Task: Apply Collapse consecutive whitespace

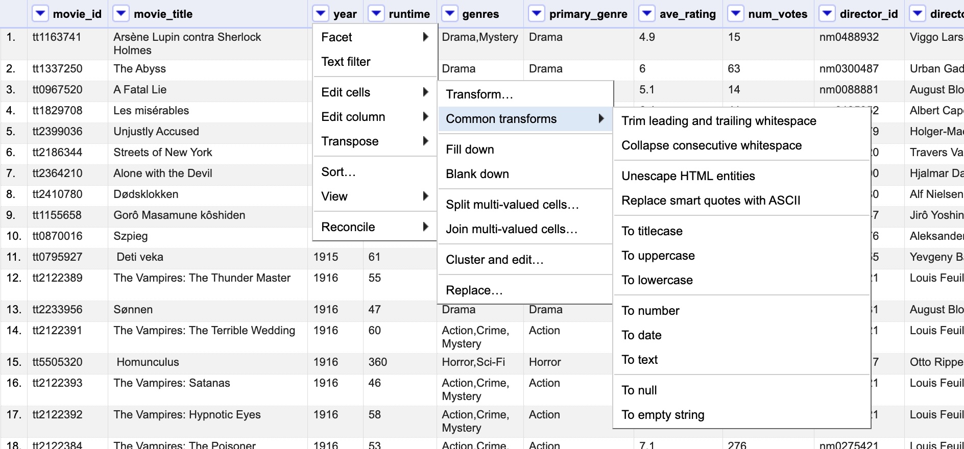Action: click(x=742, y=145)
